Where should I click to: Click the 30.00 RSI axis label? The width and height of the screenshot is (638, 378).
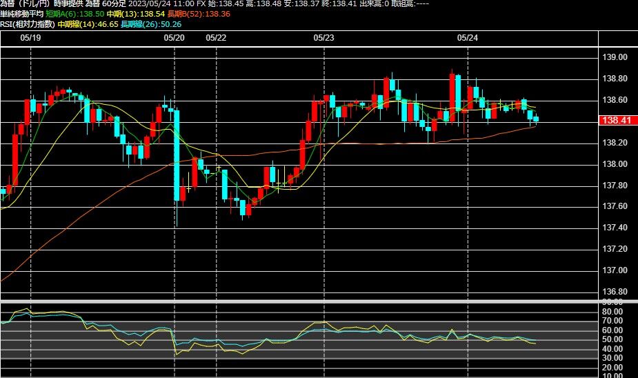[612, 358]
